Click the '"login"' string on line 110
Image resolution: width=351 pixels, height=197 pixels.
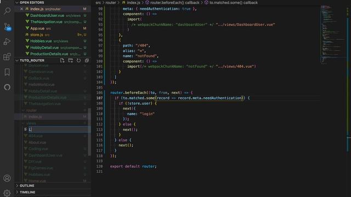(x=148, y=114)
